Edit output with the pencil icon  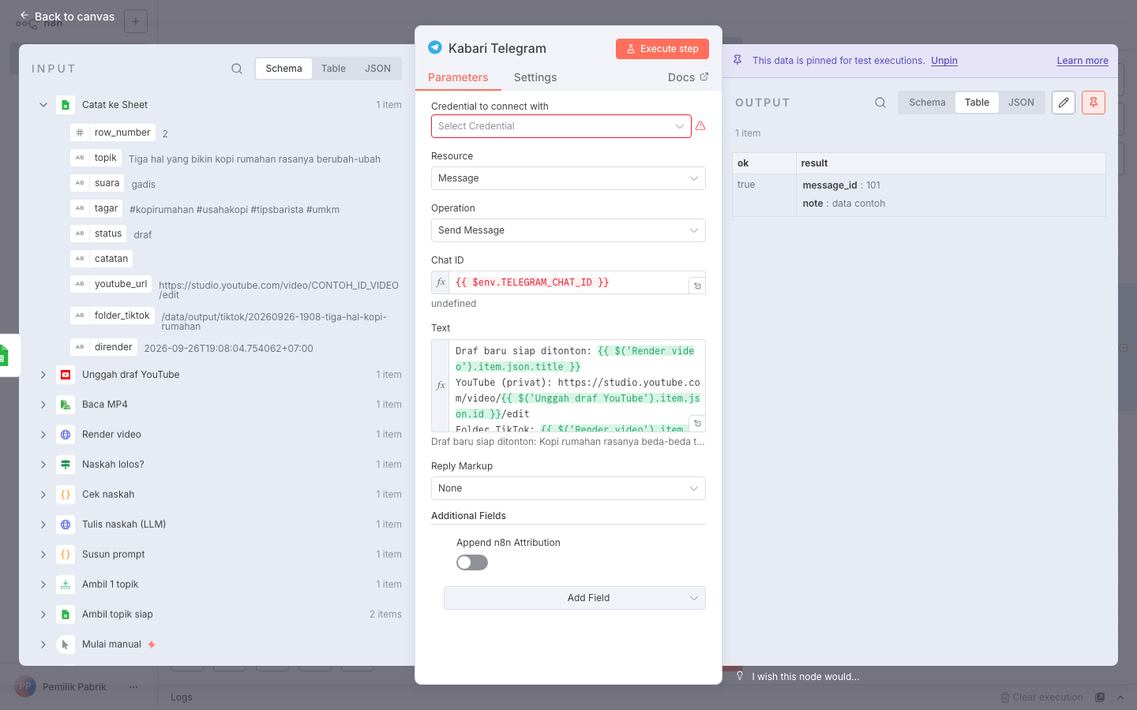tap(1064, 103)
